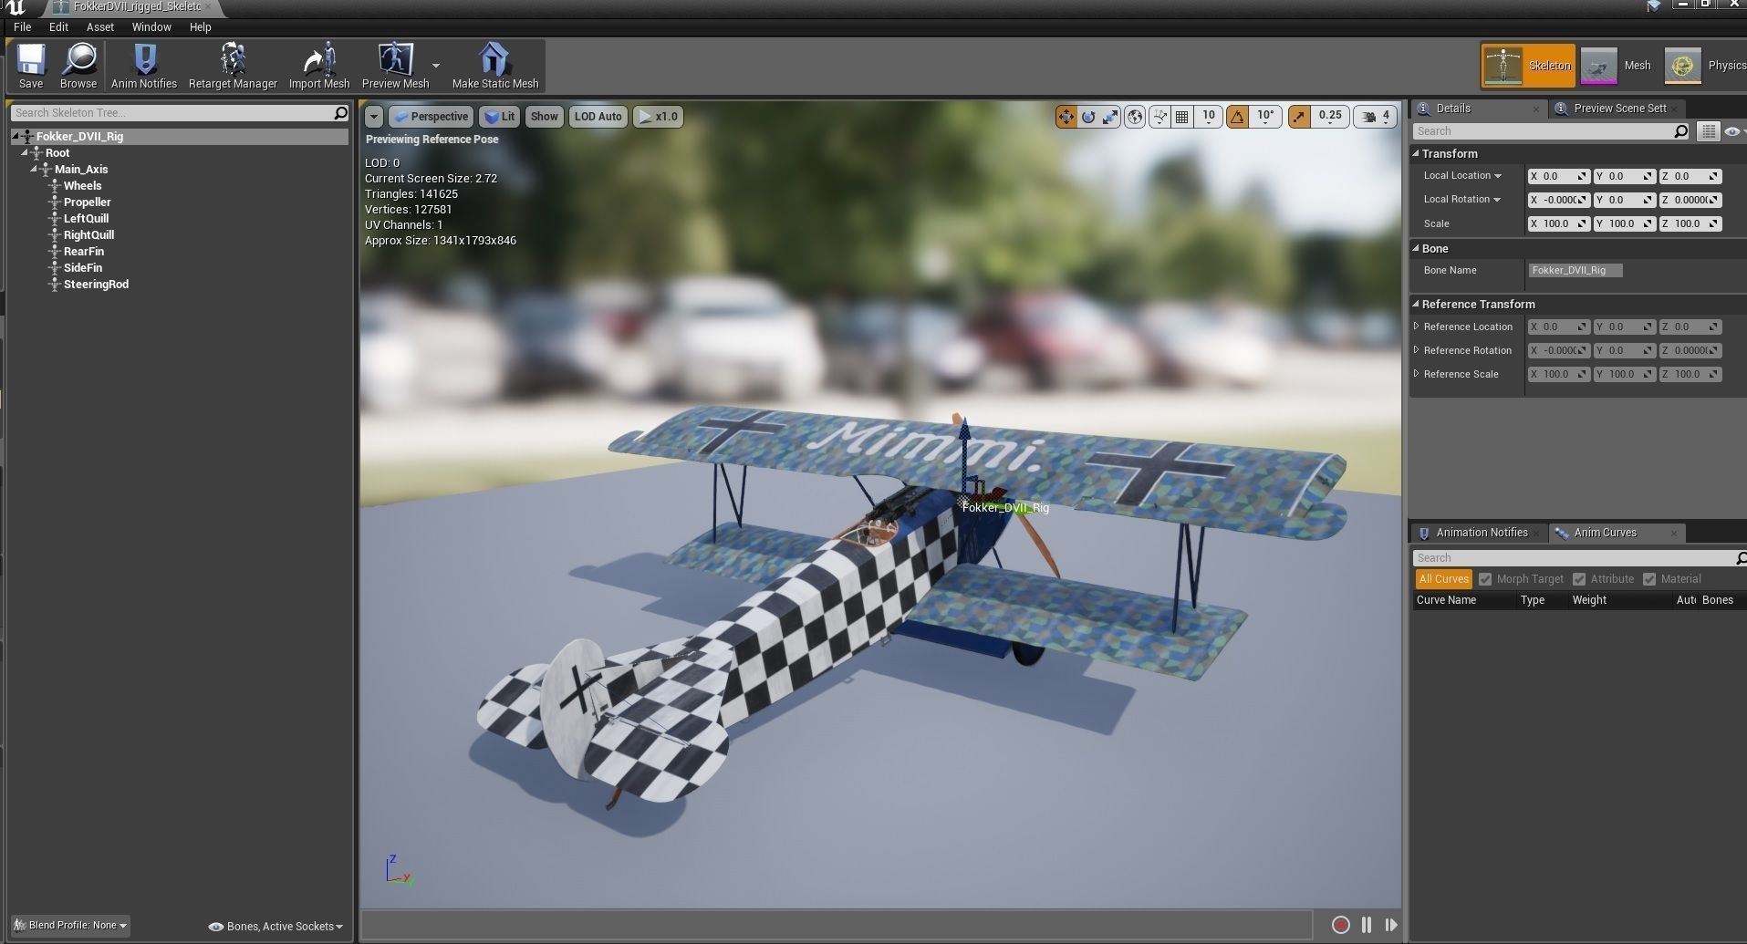This screenshot has height=944, width=1747.
Task: Click the LOD Auto button
Action: 598,117
